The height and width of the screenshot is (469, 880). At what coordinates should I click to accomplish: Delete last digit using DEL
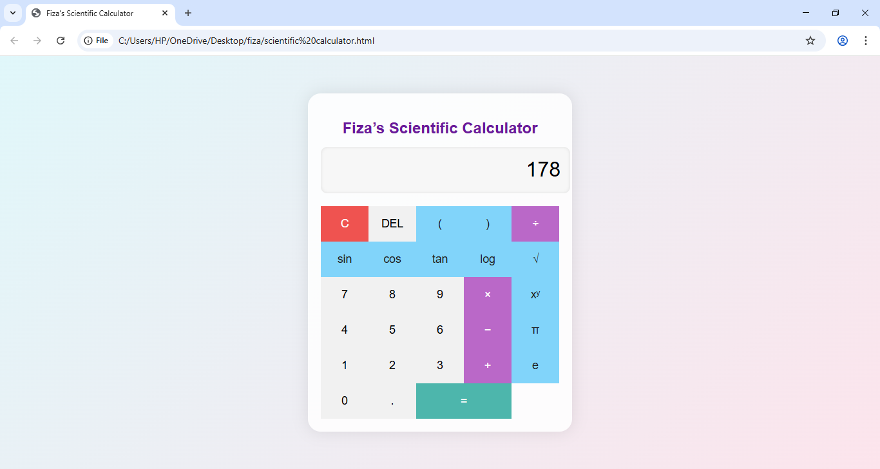point(392,224)
